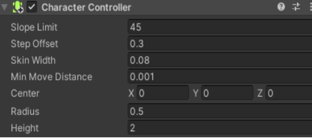The width and height of the screenshot is (312, 138).
Task: Edit the Skin Width value field
Action: coord(220,60)
